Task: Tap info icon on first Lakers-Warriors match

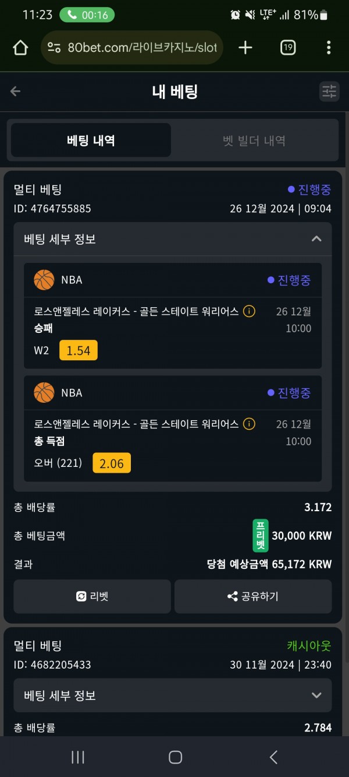Action: tap(249, 311)
